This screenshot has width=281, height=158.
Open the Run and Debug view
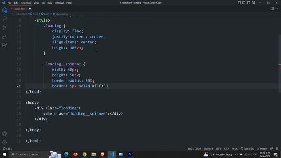(x=4, y=36)
